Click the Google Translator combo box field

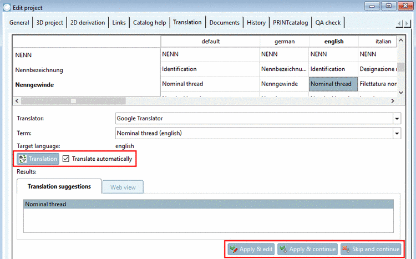pyautogui.click(x=254, y=119)
